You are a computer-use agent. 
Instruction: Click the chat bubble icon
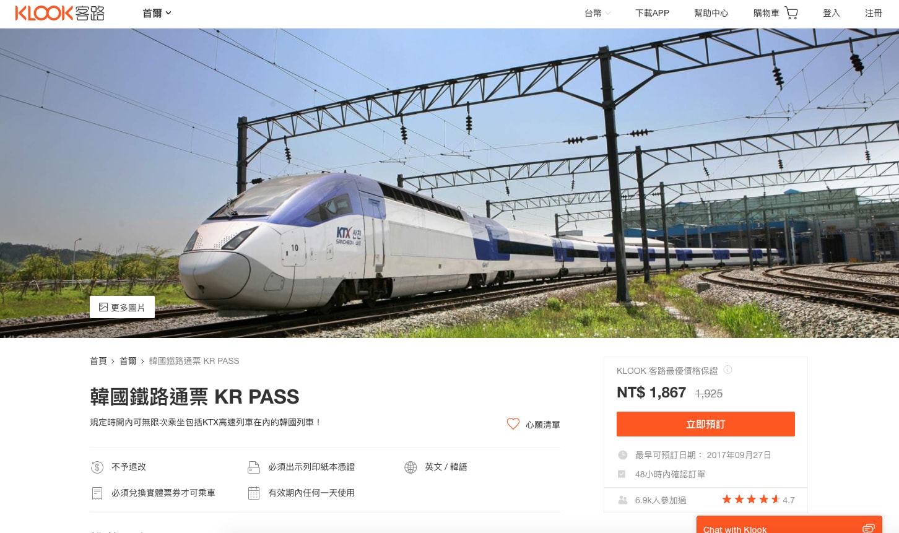[869, 529]
